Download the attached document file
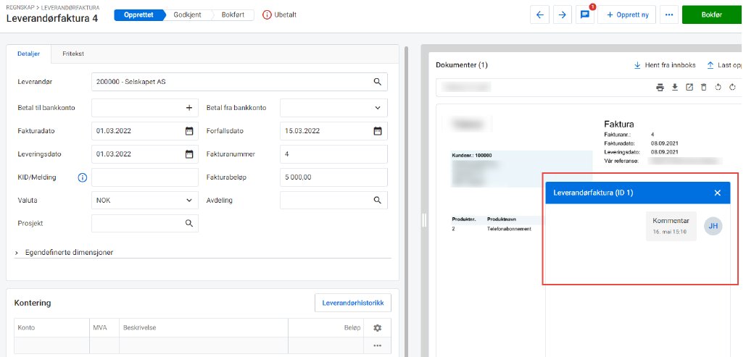The image size is (746, 357). pyautogui.click(x=674, y=88)
